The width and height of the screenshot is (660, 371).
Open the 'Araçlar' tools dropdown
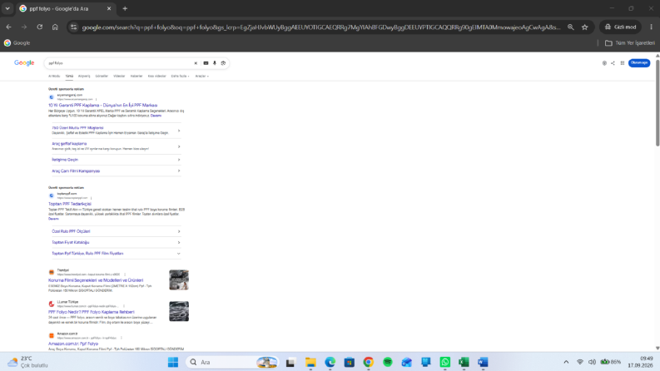(x=202, y=77)
